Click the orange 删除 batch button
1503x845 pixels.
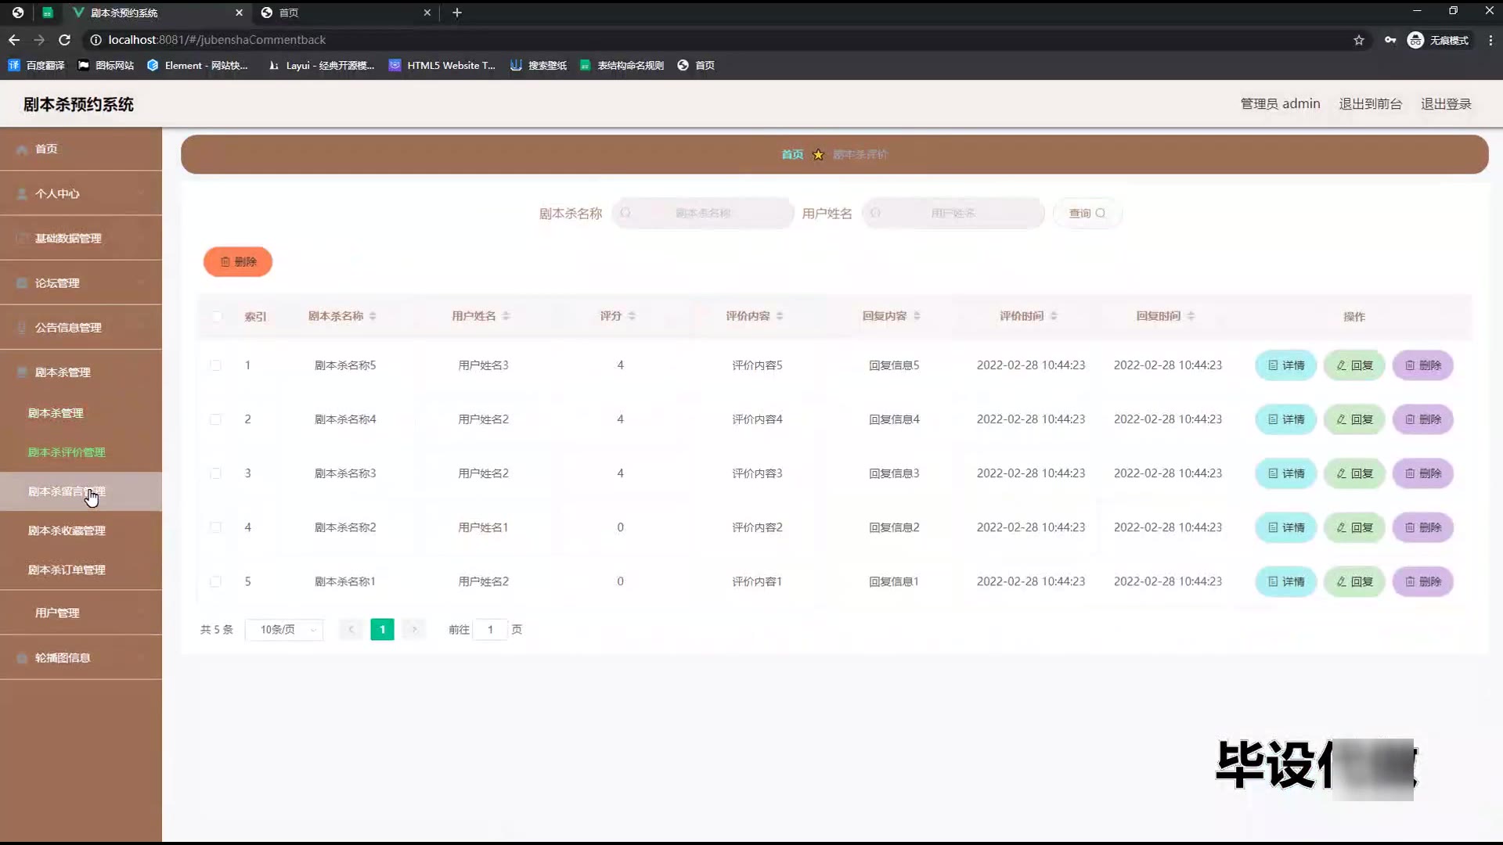[x=238, y=262]
